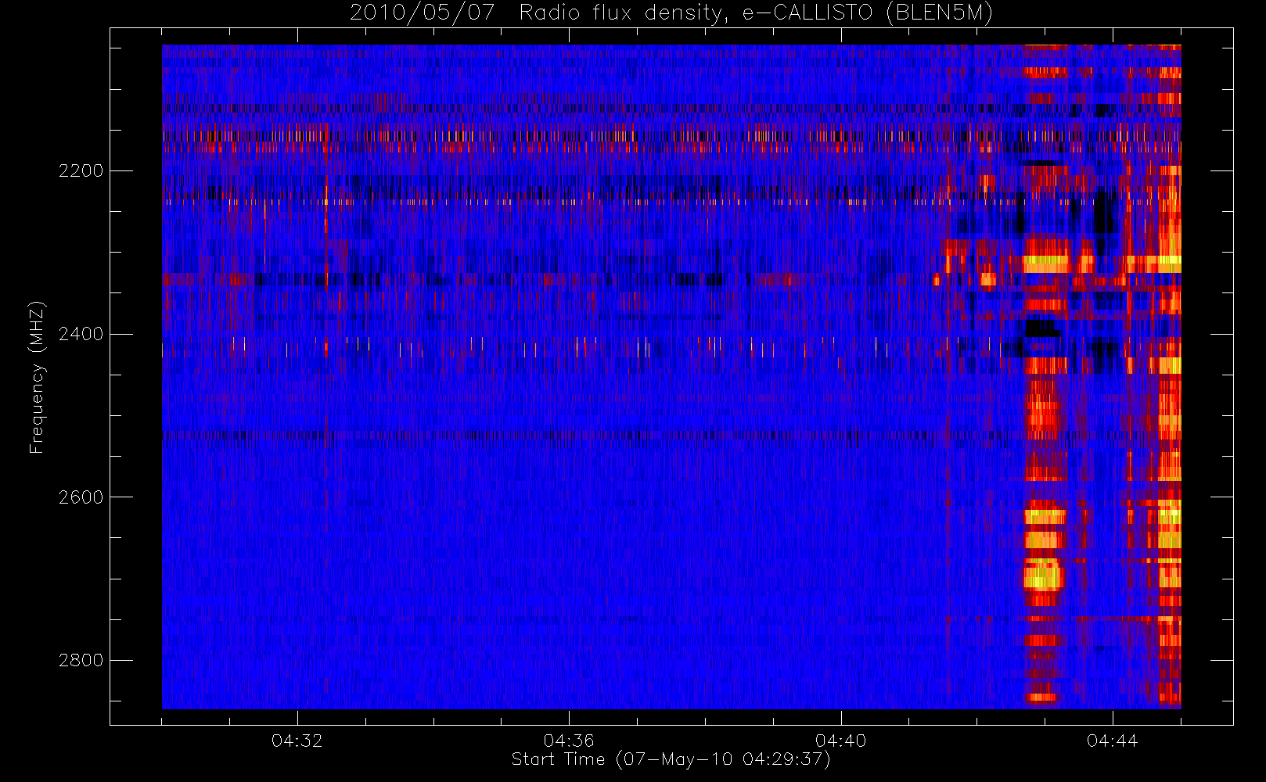The image size is (1266, 782).
Task: Click the date '2010/05/07' in the title
Action: [x=423, y=13]
